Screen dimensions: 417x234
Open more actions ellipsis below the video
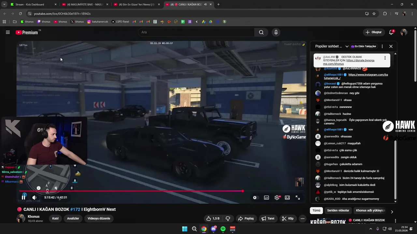pyautogui.click(x=303, y=218)
